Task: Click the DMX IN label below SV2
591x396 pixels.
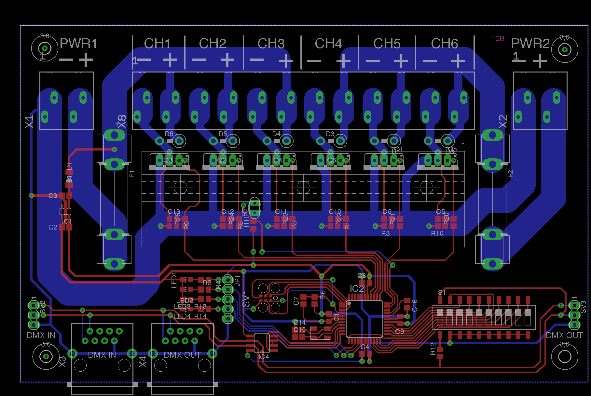Action: click(x=41, y=335)
